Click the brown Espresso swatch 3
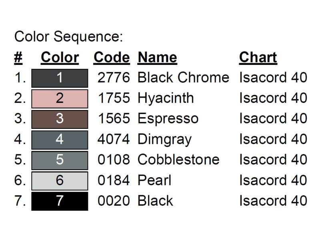The image size is (320, 240). pos(60,119)
